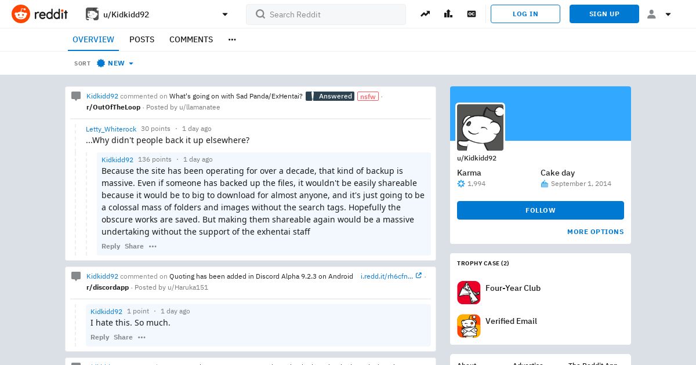The image size is (696, 365).
Task: Open the more tabs ellipsis menu
Action: click(232, 39)
